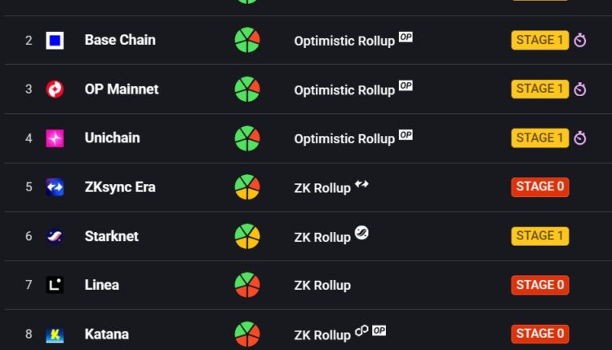Click the ZK stack arrows icon for ZKsync Era

[x=361, y=185]
